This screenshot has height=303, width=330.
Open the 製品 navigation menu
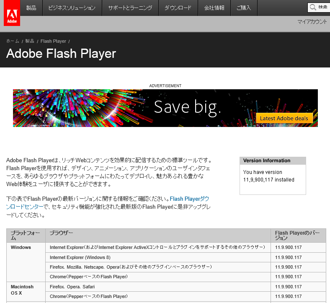pos(31,8)
